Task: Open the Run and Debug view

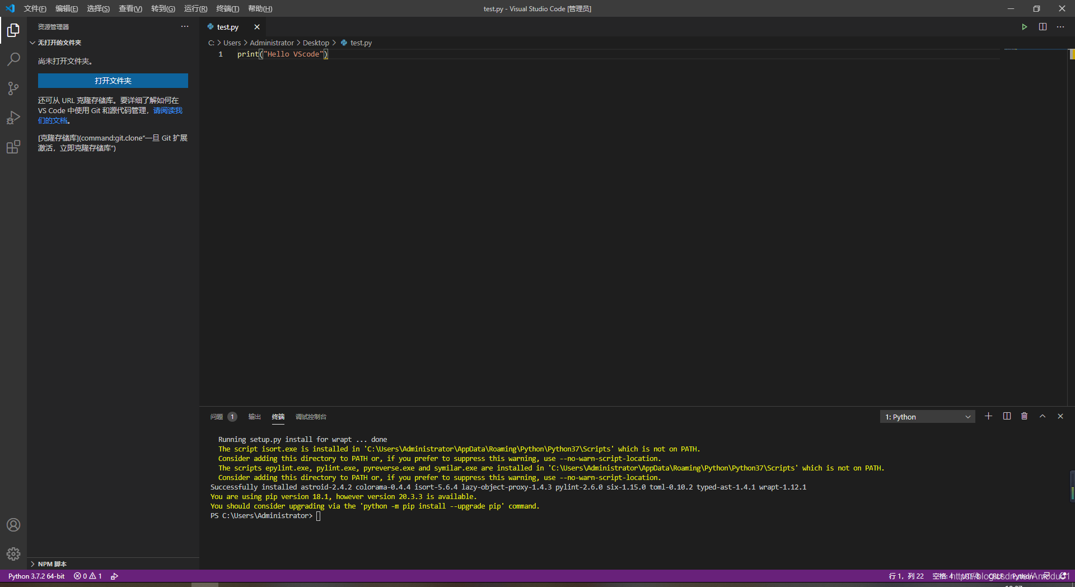Action: point(13,118)
